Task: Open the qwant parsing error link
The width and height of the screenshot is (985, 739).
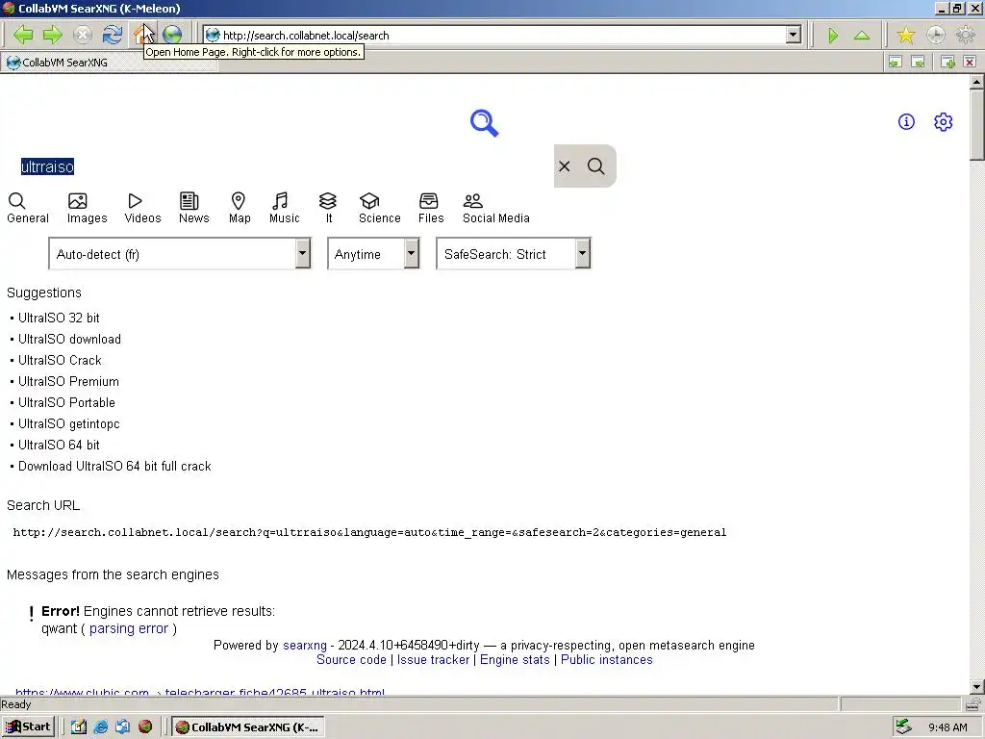Action: [x=129, y=629]
